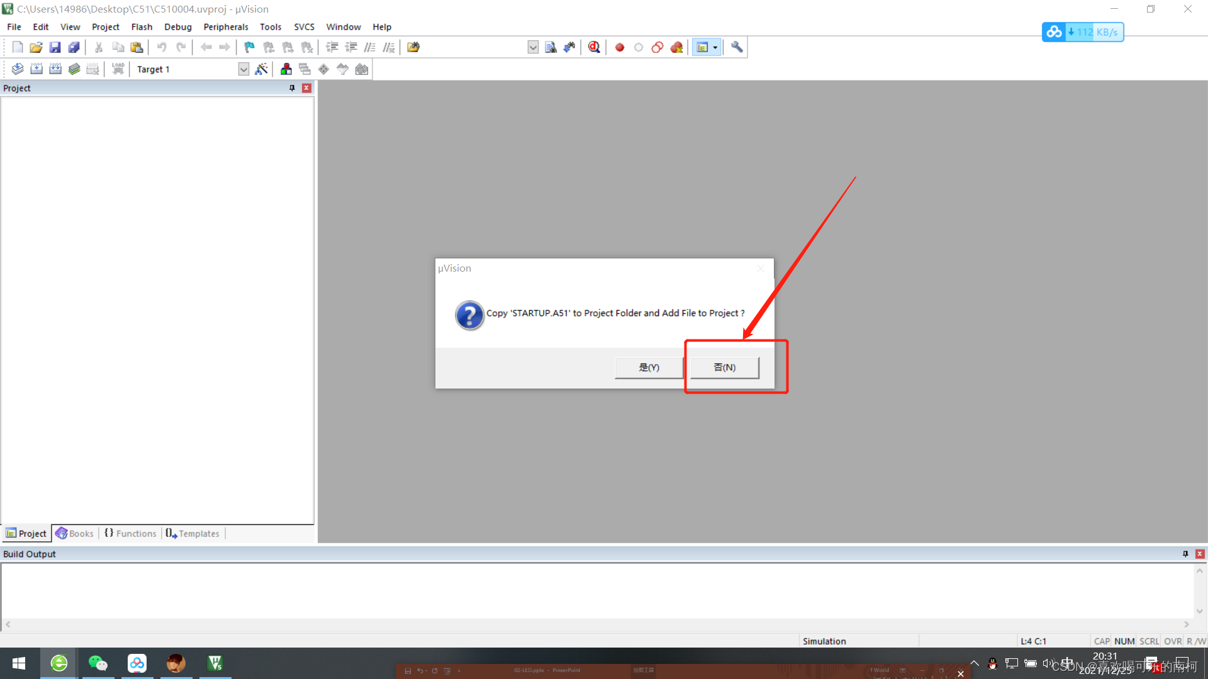Open the Debug menu

coord(176,26)
